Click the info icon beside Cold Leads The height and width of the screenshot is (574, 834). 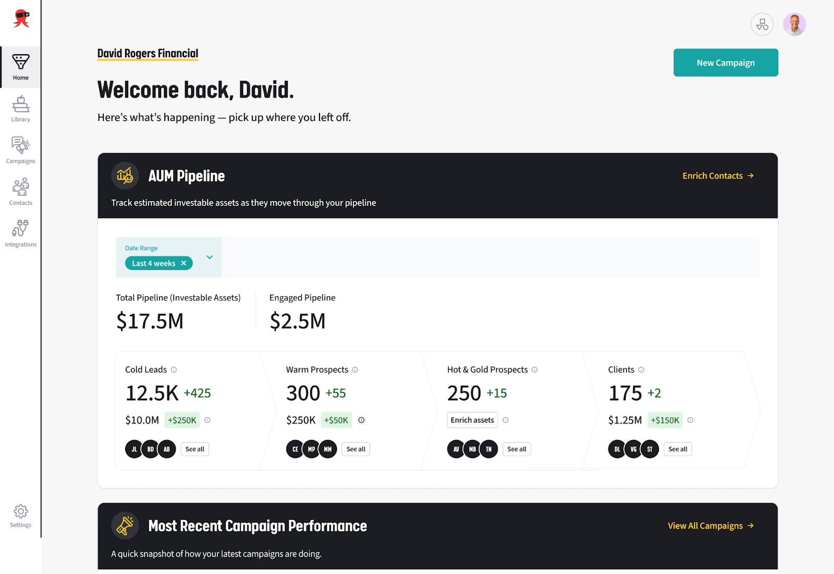pos(174,370)
